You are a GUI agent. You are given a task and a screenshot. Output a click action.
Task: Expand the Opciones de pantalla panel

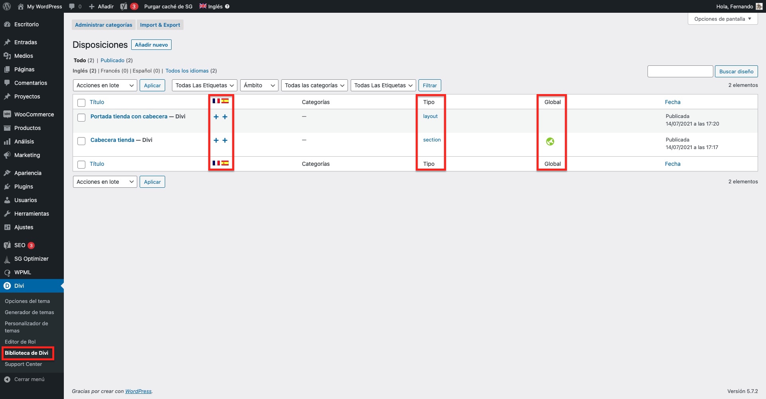pos(723,19)
